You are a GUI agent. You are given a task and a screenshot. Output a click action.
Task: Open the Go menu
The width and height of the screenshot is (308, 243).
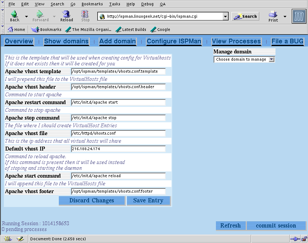[x=73, y=4]
